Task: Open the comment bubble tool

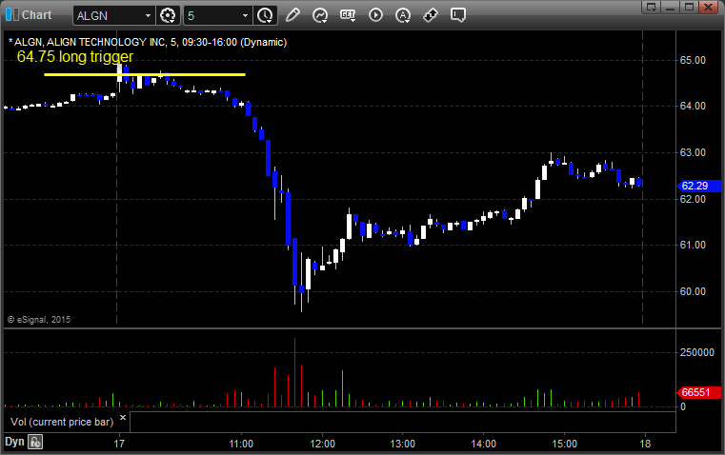Action: [457, 15]
